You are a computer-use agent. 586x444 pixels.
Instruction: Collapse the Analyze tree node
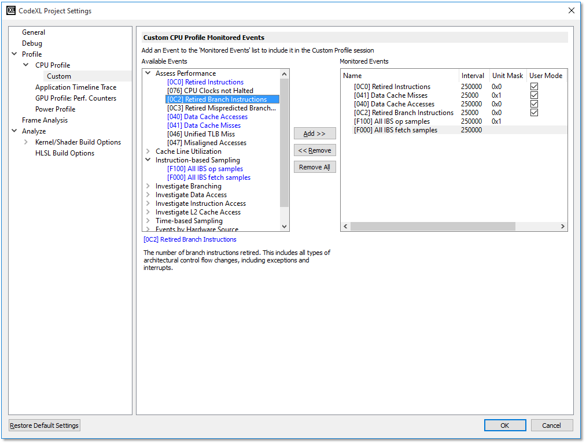(x=14, y=131)
